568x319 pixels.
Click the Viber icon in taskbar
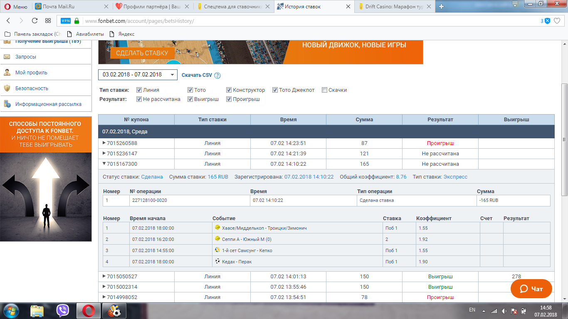point(63,310)
